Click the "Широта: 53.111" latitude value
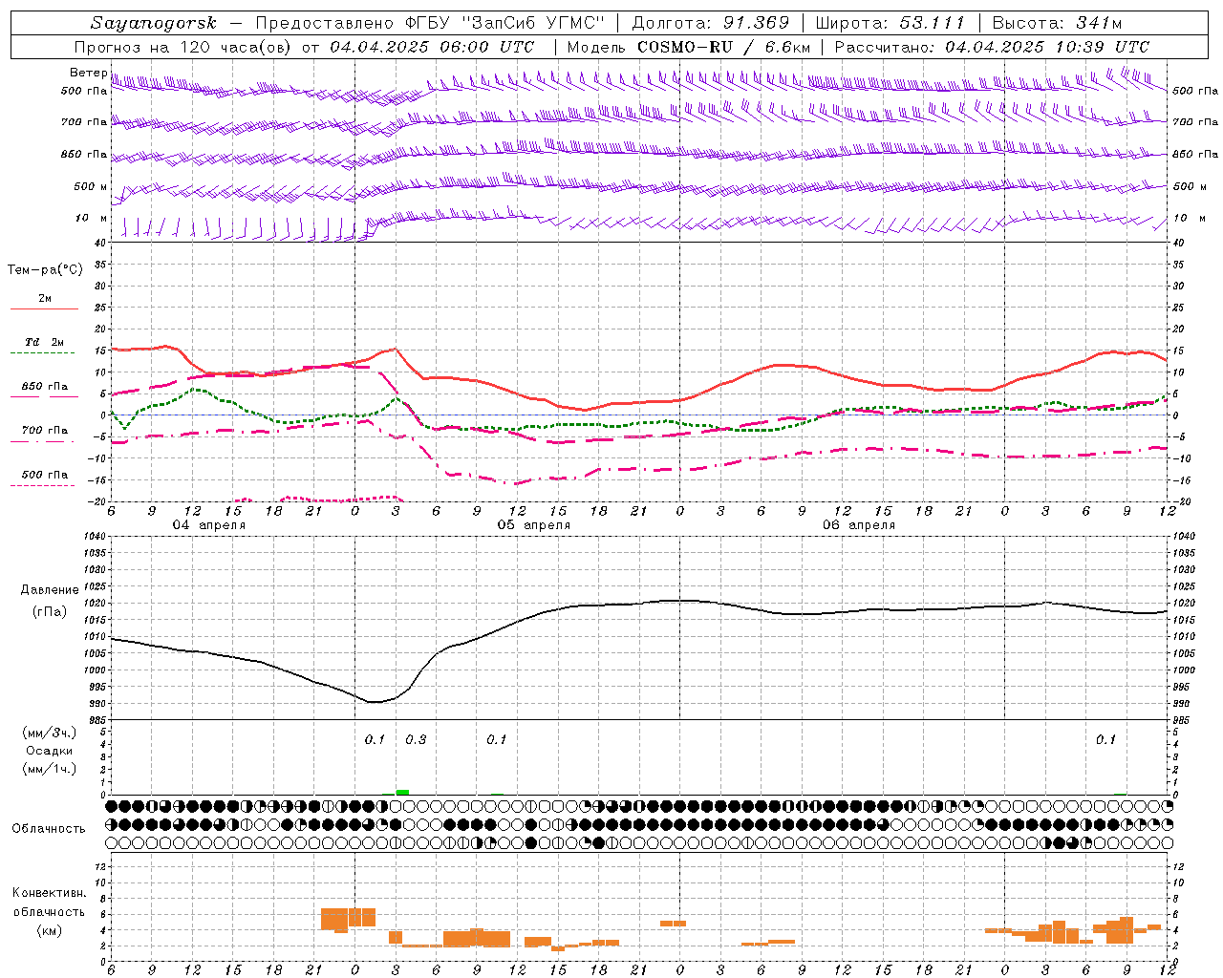 890,23
